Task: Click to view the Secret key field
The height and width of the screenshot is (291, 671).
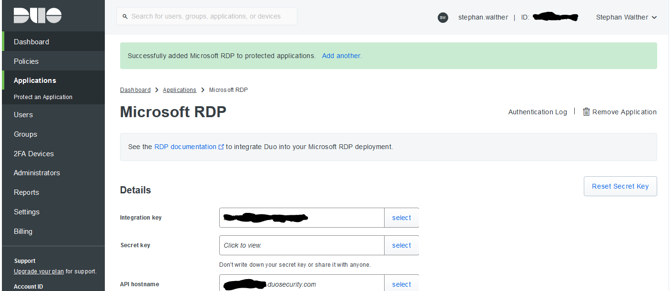Action: point(302,245)
